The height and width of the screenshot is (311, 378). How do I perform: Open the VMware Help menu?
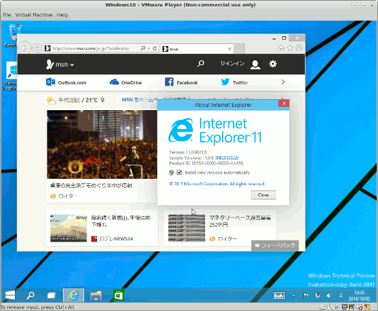[x=62, y=15]
